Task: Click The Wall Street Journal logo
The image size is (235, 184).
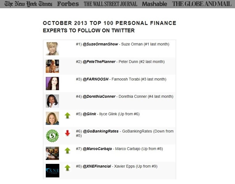Action: 111,4
